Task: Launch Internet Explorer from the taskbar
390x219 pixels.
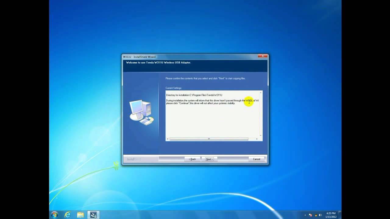Action: click(68, 215)
